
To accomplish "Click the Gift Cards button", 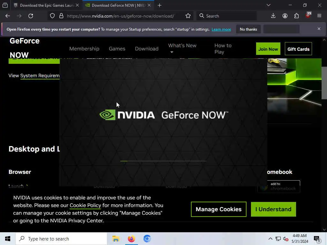I will tap(298, 49).
